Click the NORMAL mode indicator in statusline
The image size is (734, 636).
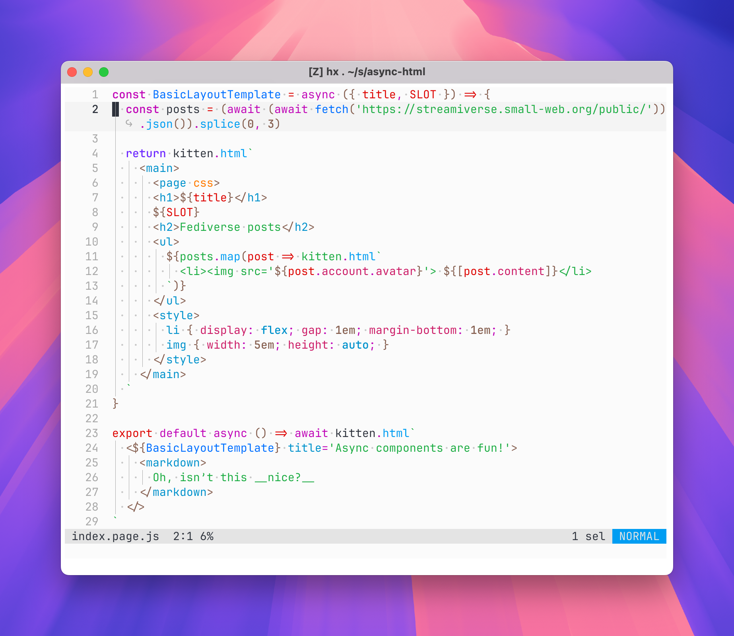(639, 537)
